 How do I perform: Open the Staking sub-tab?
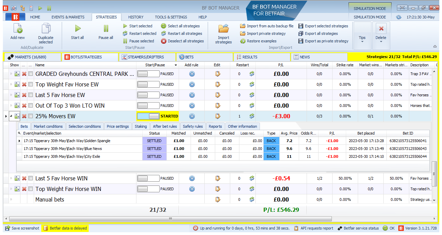(x=141, y=126)
